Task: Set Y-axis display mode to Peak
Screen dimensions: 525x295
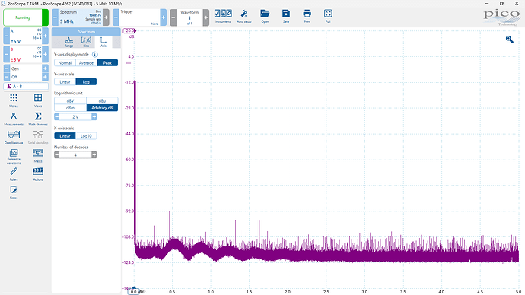Action: tap(107, 63)
